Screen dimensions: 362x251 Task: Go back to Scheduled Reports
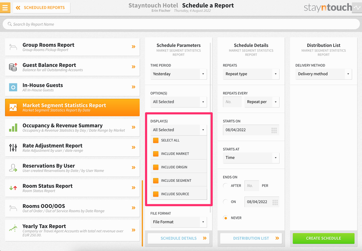pyautogui.click(x=42, y=7)
